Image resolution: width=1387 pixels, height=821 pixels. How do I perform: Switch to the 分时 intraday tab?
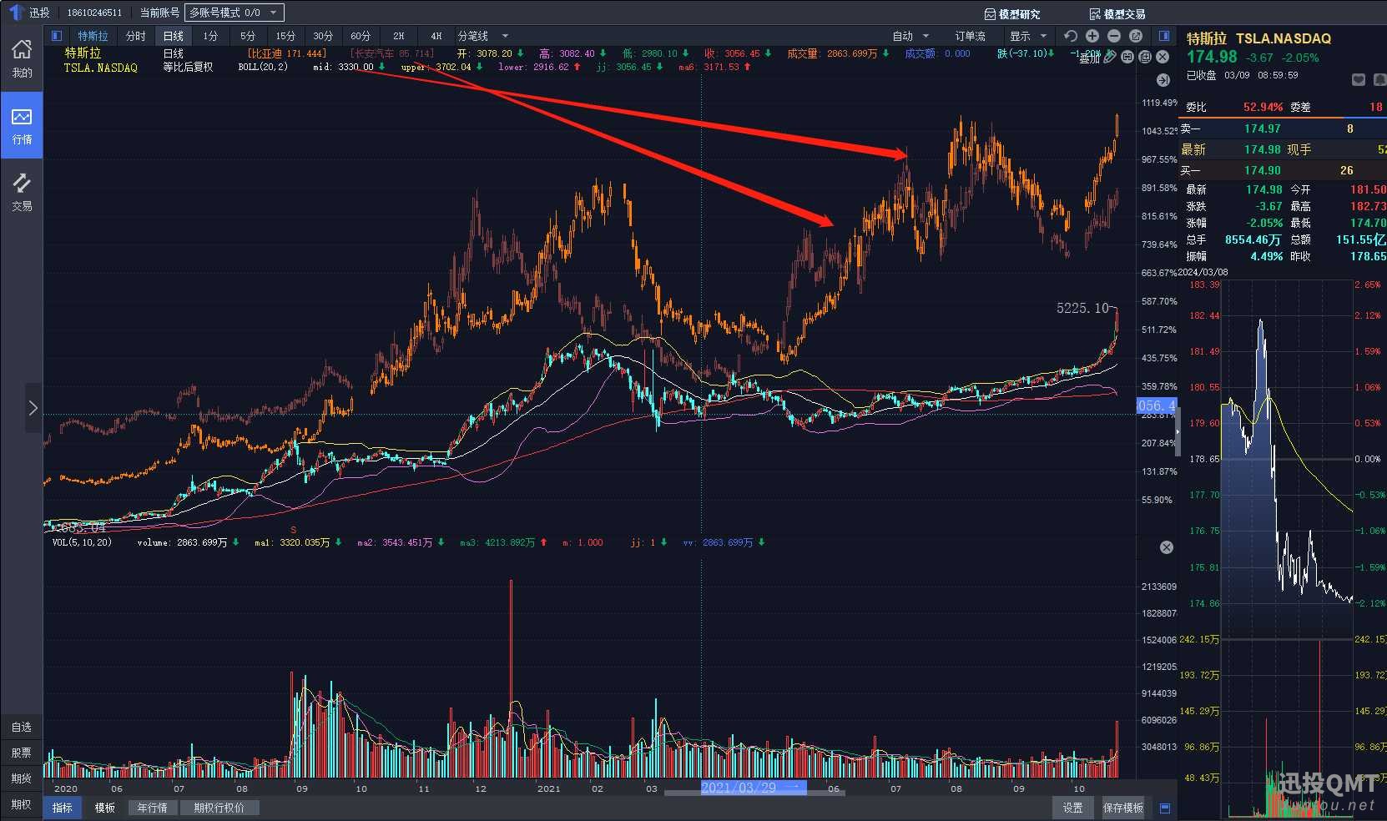coord(135,36)
